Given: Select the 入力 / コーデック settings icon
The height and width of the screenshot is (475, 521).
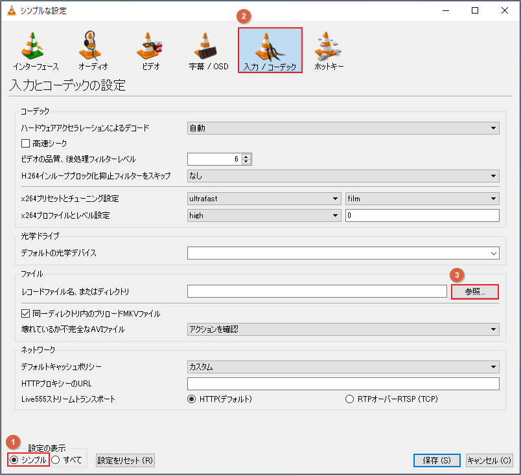Looking at the screenshot, I should coord(270,50).
